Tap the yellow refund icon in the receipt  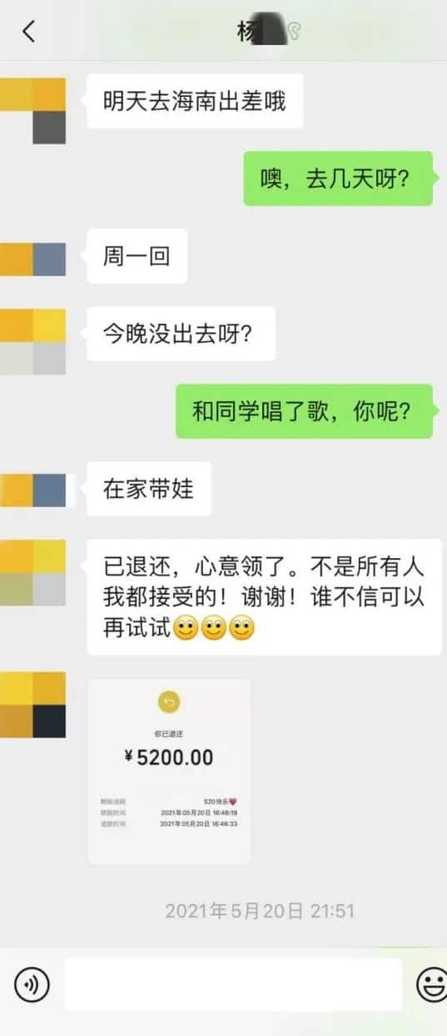(x=170, y=702)
